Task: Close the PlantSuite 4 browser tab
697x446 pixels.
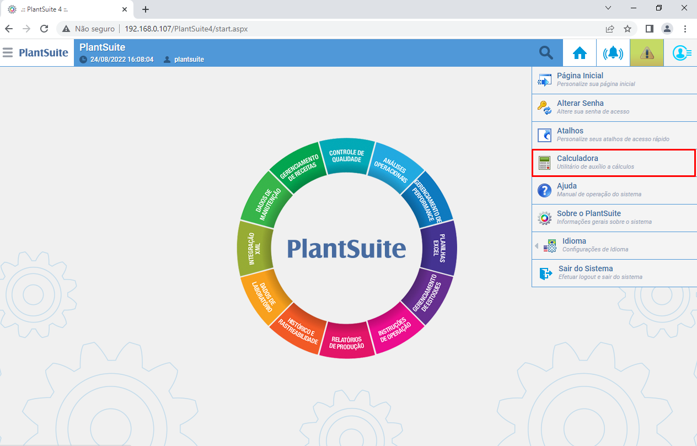Action: (x=125, y=9)
